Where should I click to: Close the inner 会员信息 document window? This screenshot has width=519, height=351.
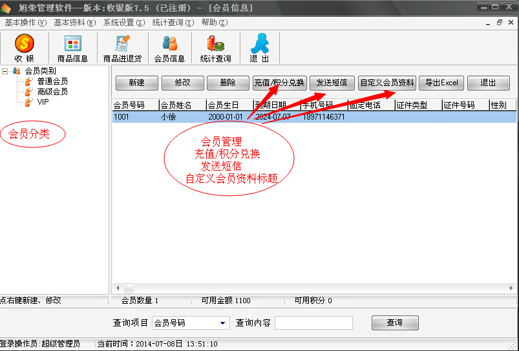511,23
